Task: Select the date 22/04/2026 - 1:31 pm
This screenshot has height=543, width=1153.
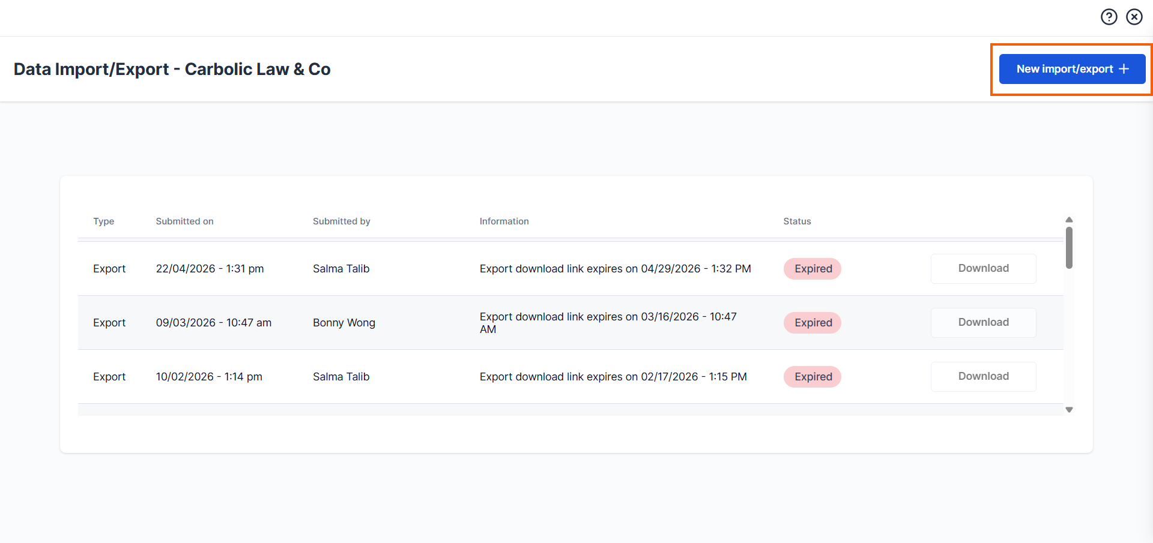Action: pos(210,269)
